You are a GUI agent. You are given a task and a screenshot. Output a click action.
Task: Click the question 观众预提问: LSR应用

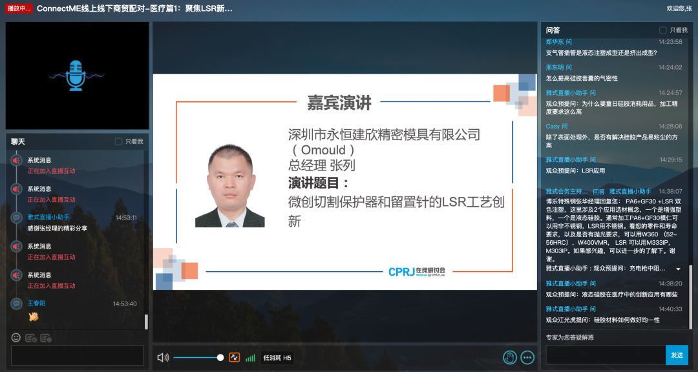576,170
